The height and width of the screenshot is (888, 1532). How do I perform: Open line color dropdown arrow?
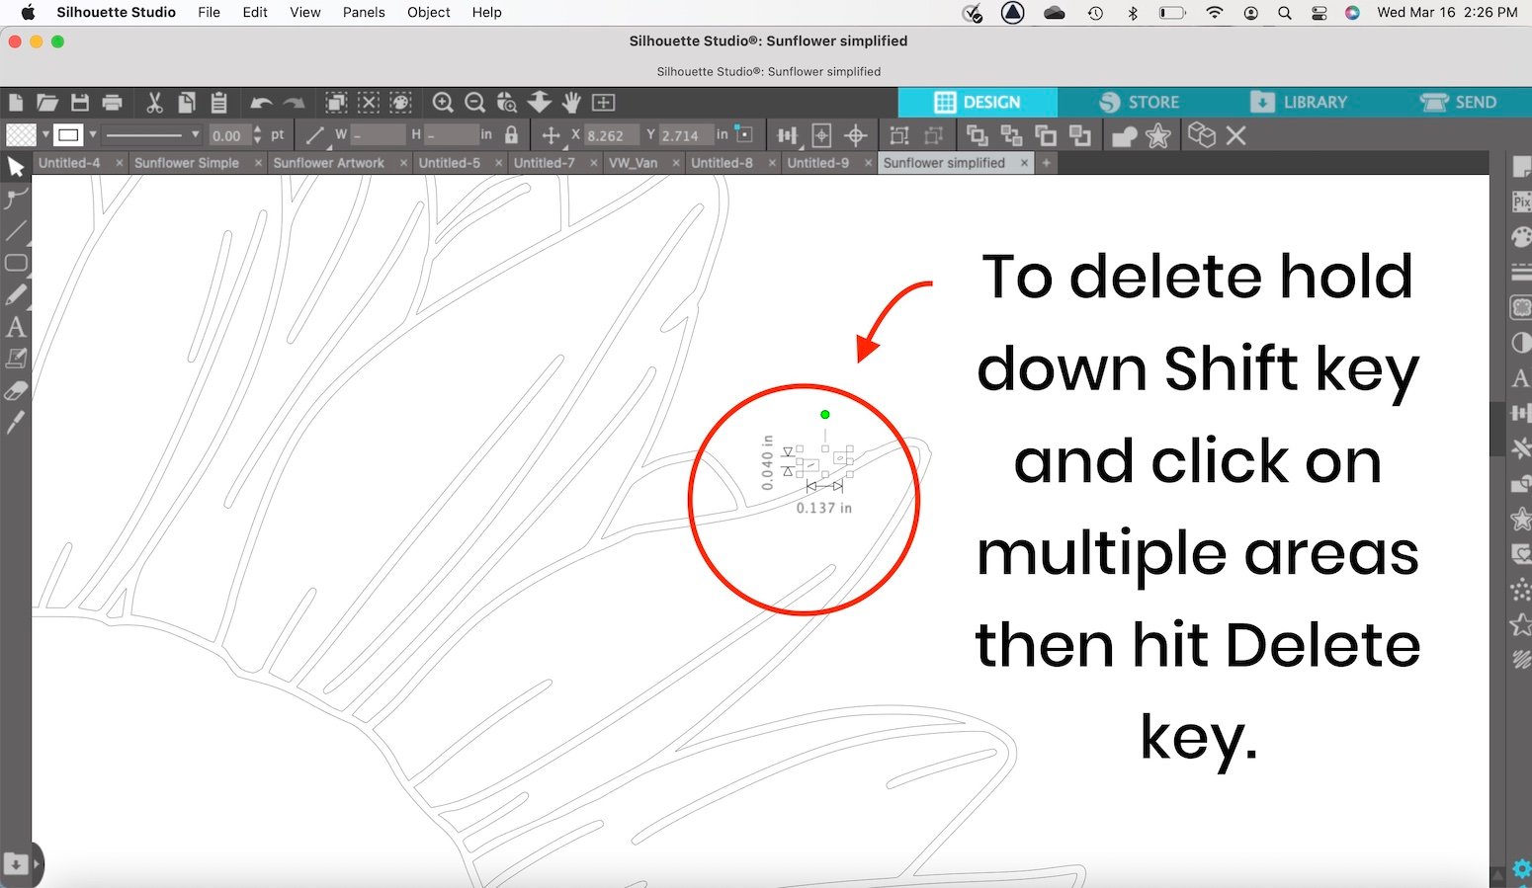tap(93, 134)
